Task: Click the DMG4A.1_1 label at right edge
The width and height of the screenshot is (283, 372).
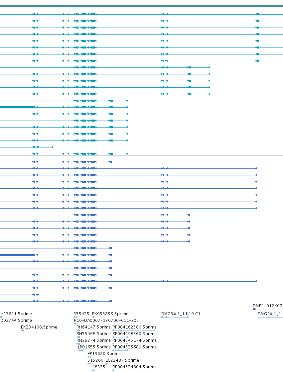Action: (x=270, y=314)
